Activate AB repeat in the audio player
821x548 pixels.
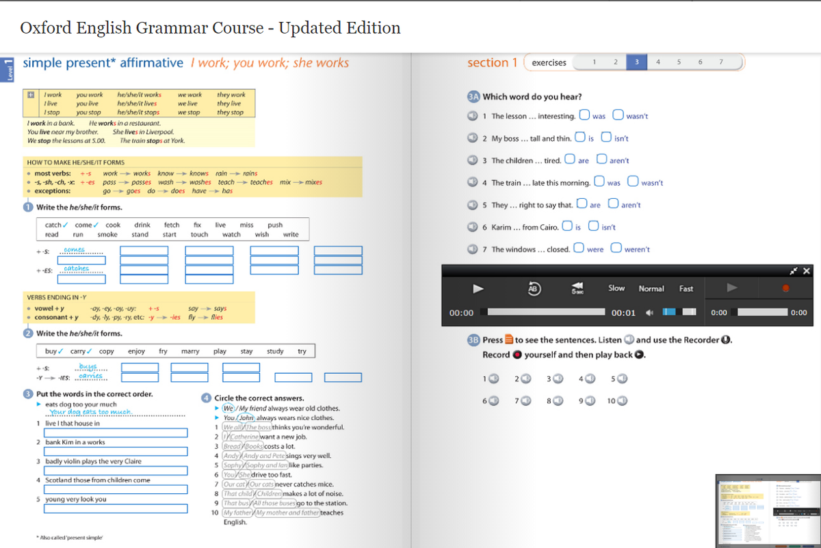click(x=533, y=289)
